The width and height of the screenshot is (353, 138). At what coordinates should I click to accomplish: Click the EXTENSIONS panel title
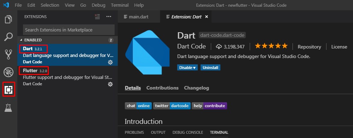click(x=35, y=17)
